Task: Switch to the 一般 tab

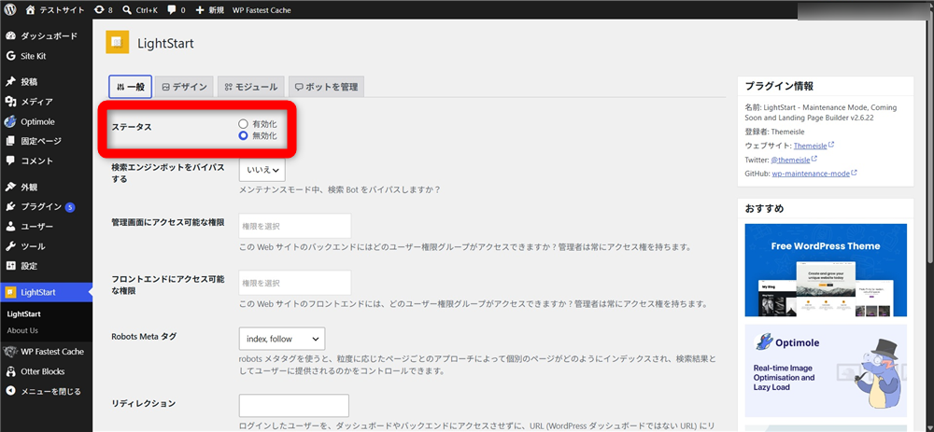Action: point(131,87)
